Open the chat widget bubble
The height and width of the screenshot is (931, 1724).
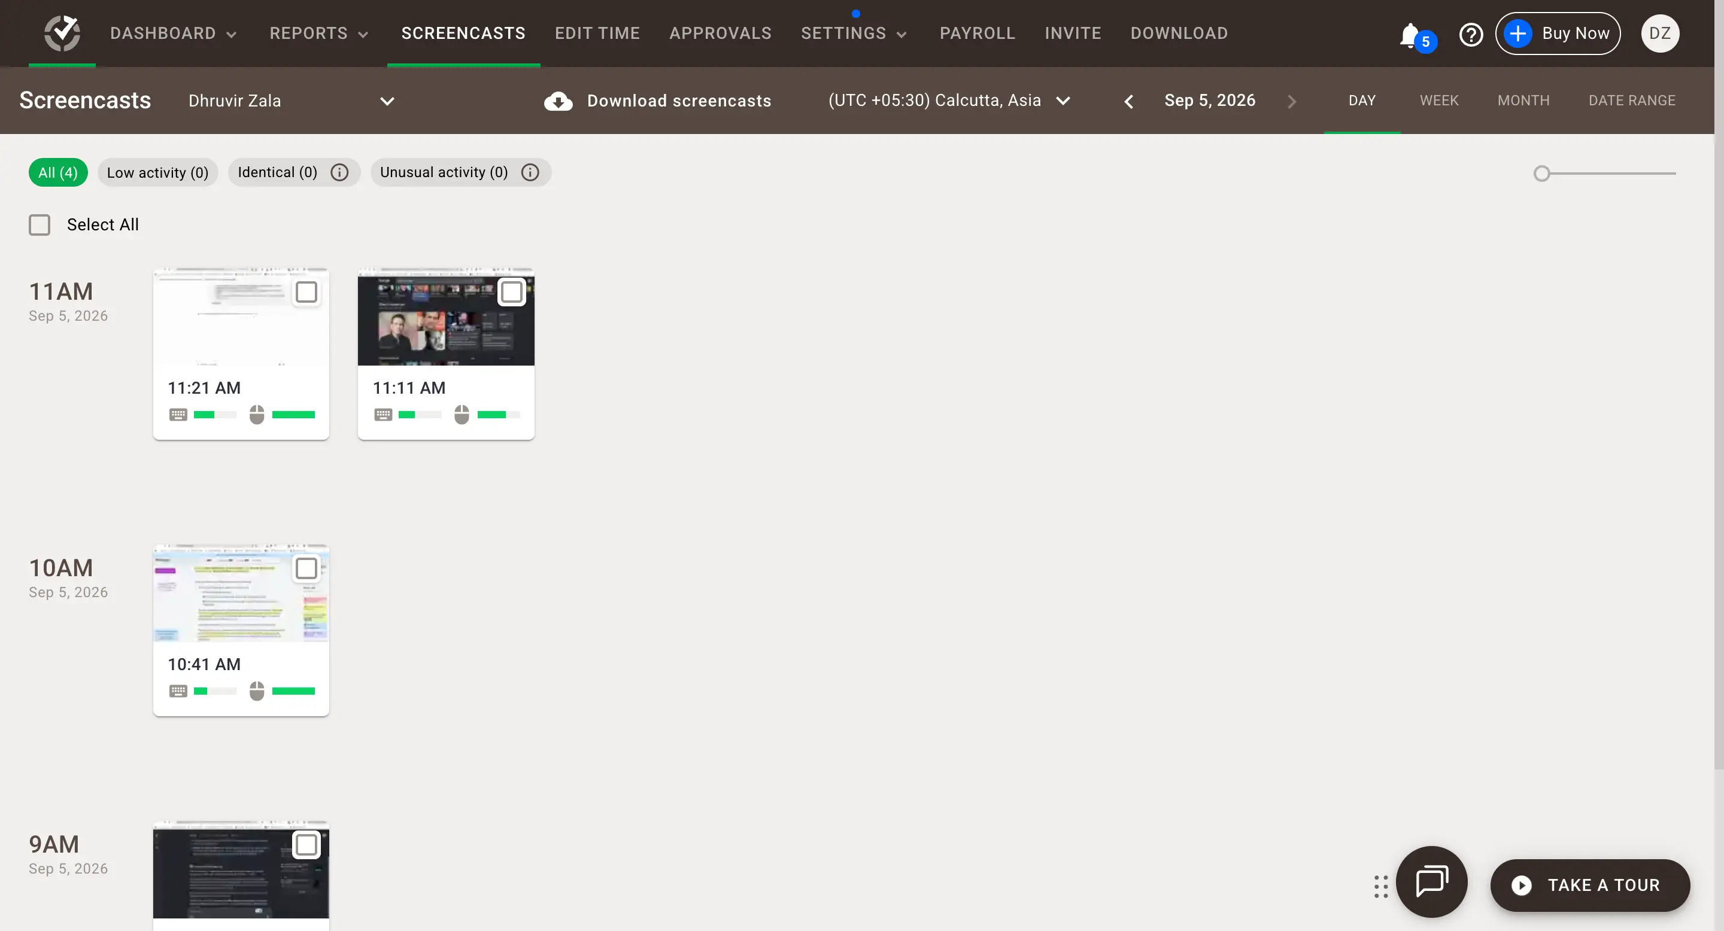(x=1431, y=882)
